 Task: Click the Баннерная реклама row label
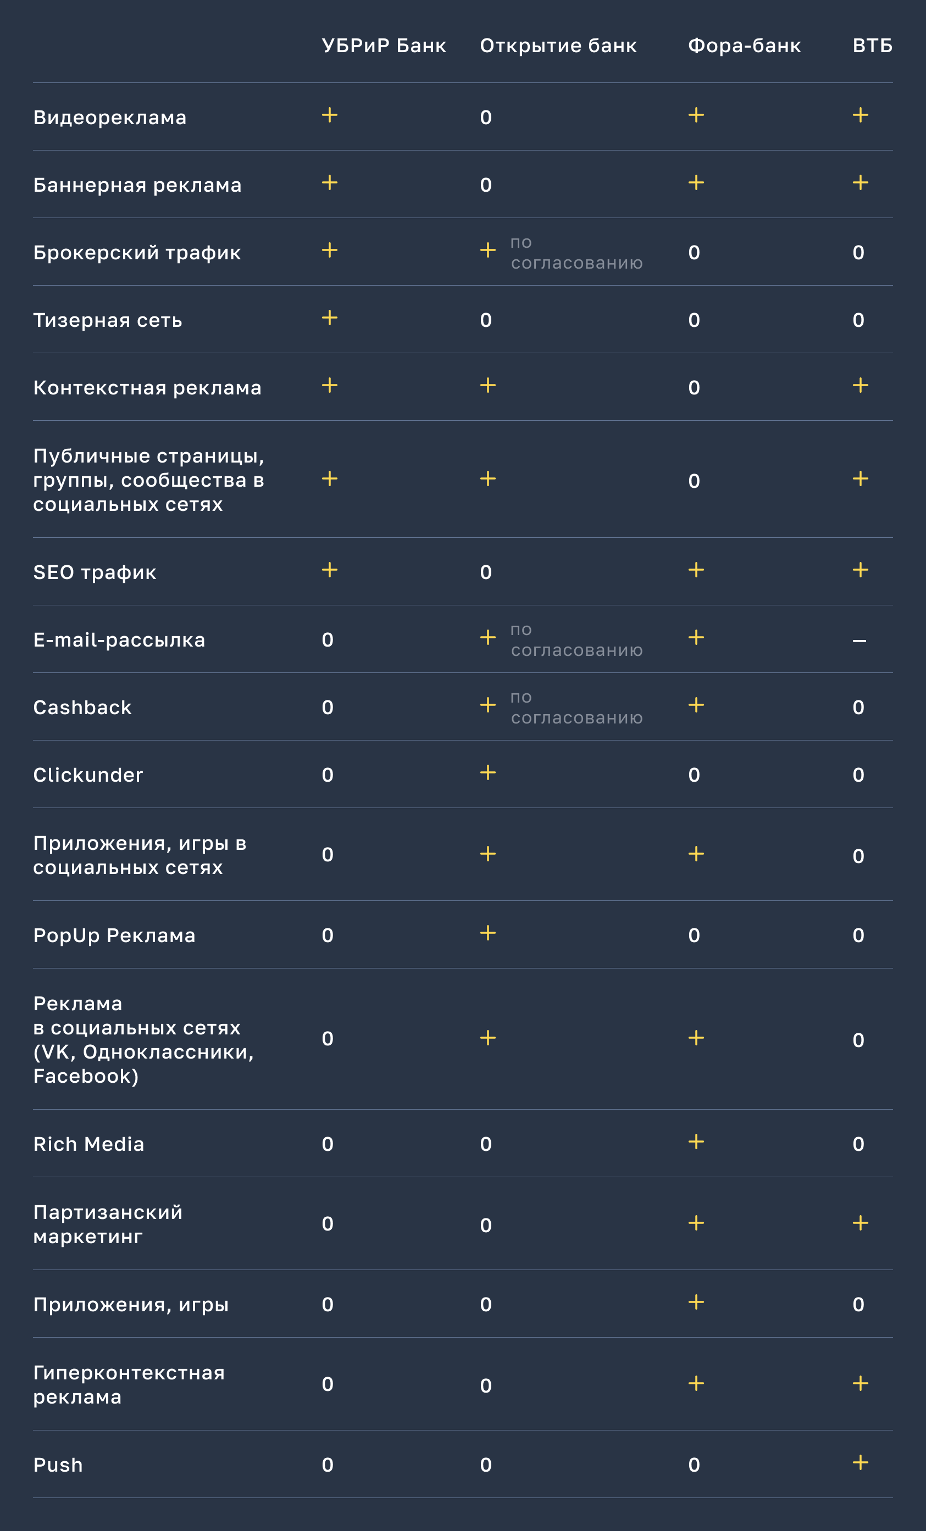137,185
